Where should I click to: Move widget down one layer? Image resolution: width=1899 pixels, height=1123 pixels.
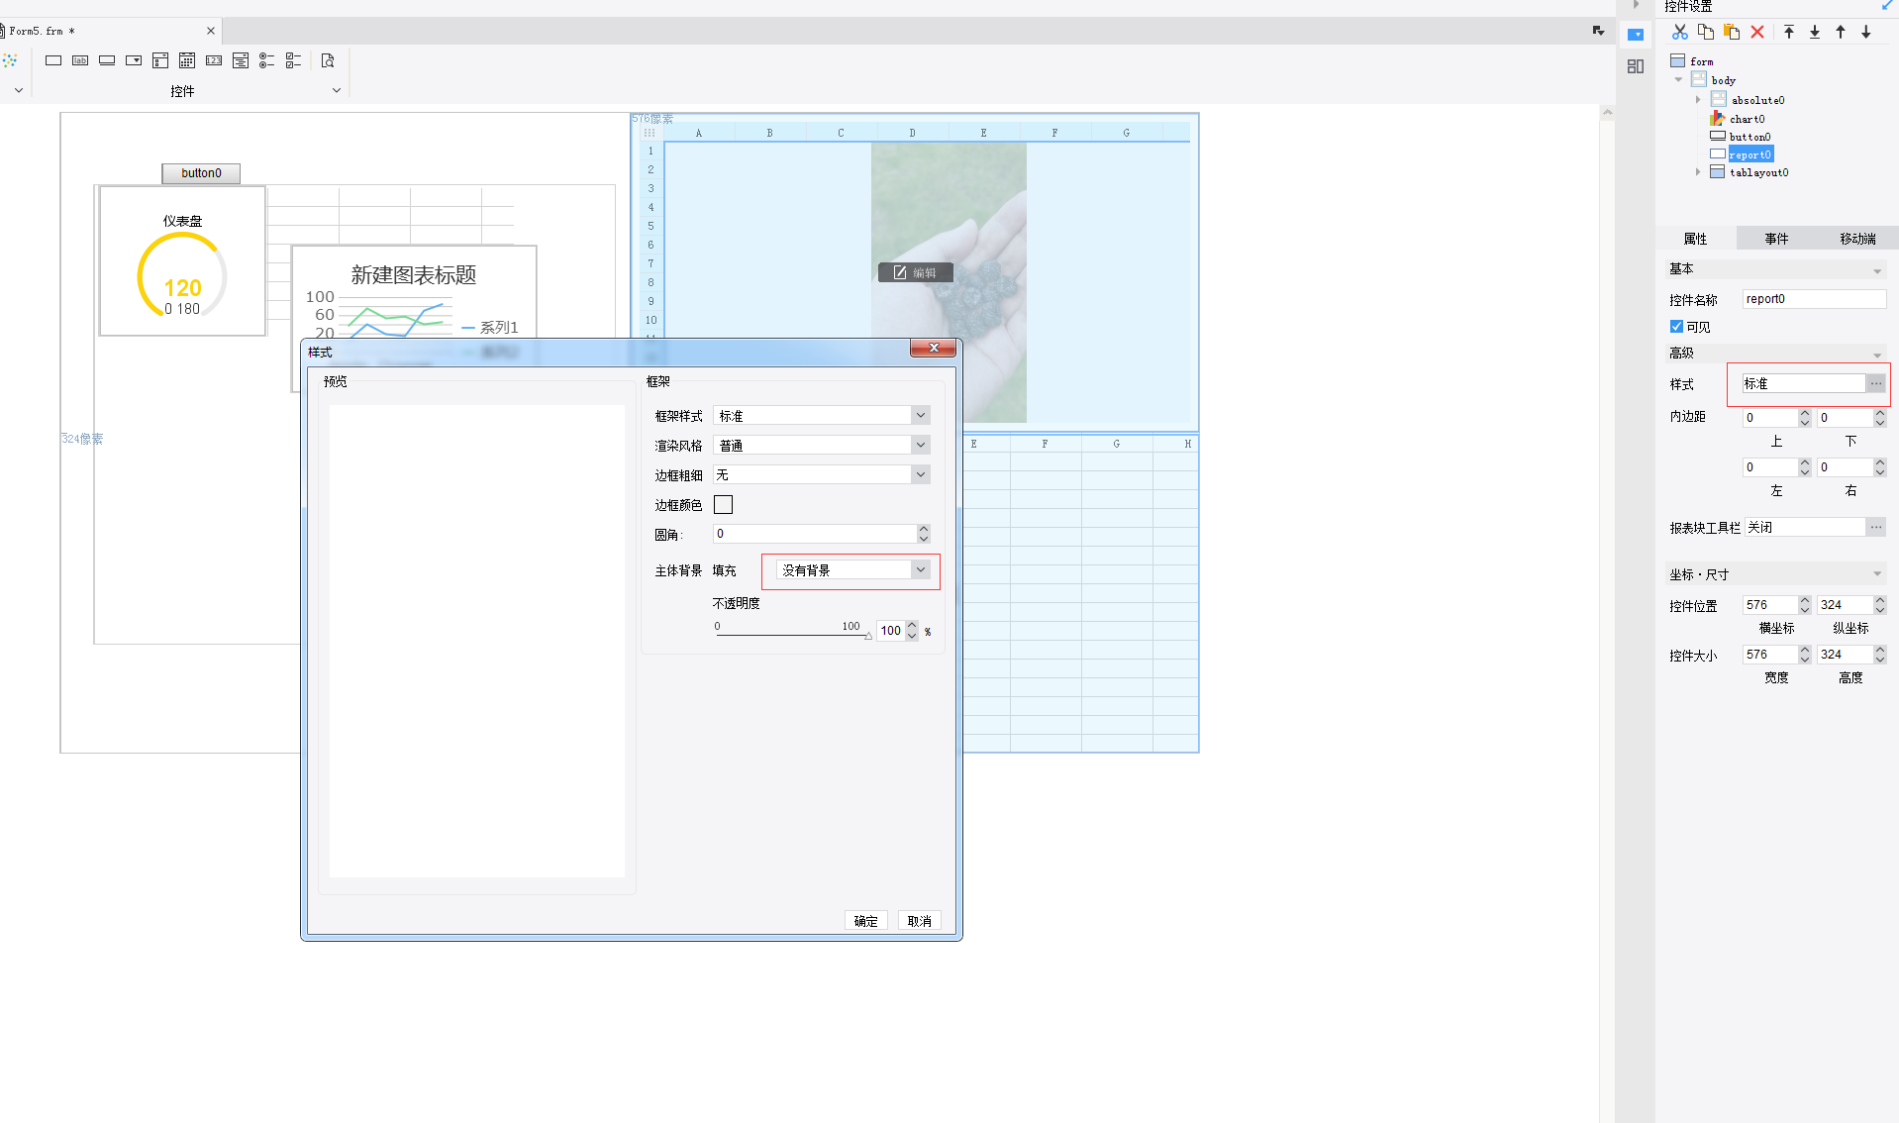pos(1866,32)
